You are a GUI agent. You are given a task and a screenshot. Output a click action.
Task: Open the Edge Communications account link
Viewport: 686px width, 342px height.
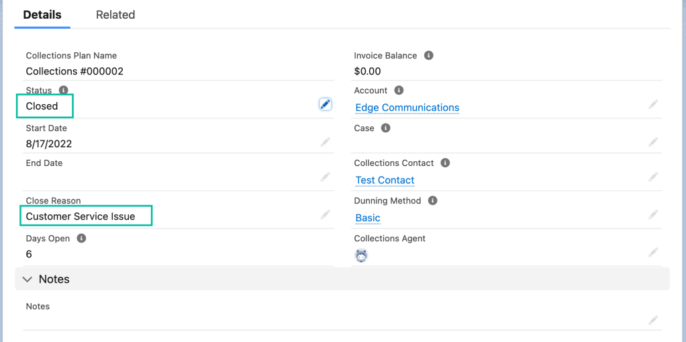(407, 108)
